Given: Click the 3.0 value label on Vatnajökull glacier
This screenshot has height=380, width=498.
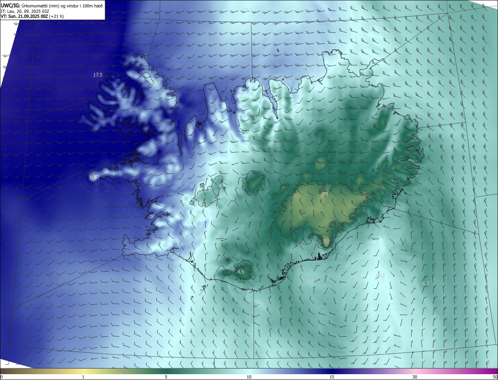Looking at the screenshot, I should (324, 194).
